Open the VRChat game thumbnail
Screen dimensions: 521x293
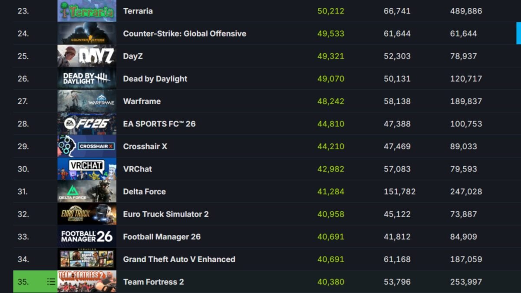pyautogui.click(x=87, y=169)
